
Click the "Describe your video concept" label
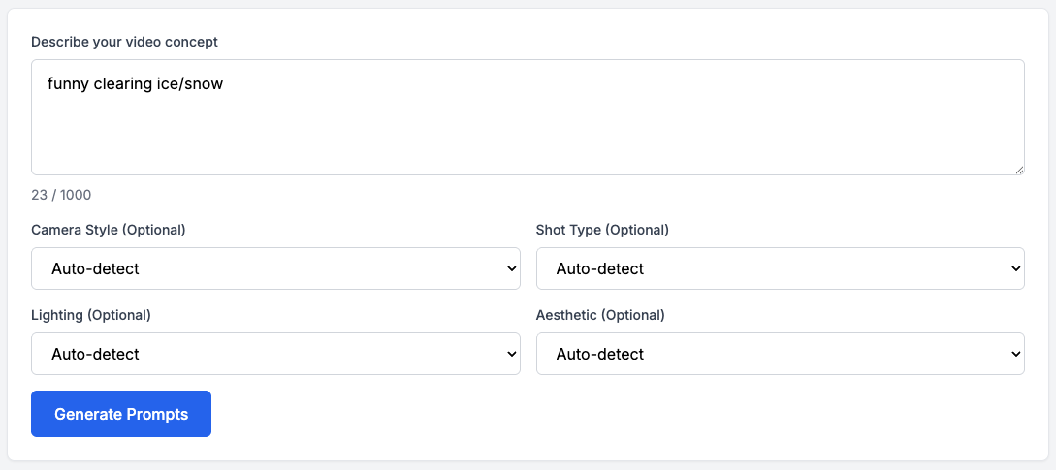tap(124, 42)
